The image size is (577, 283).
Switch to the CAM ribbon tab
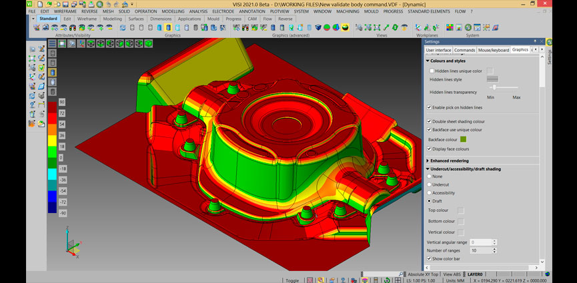(x=252, y=19)
